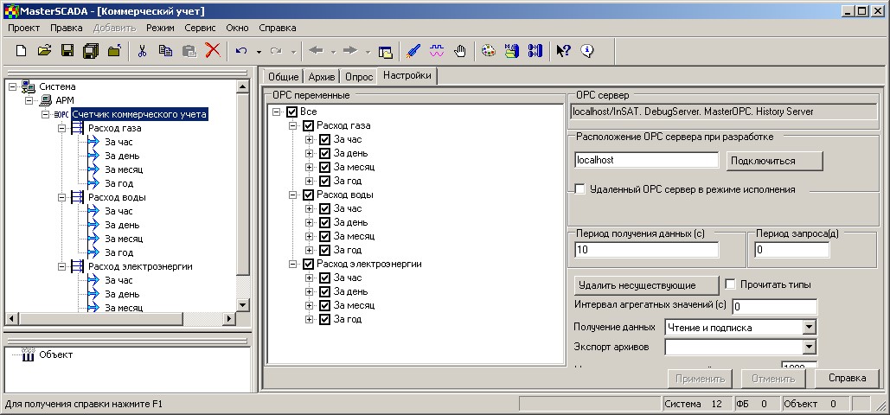Click the group icon of Расход воды in project tree
This screenshot has width=890, height=415.
coord(78,198)
